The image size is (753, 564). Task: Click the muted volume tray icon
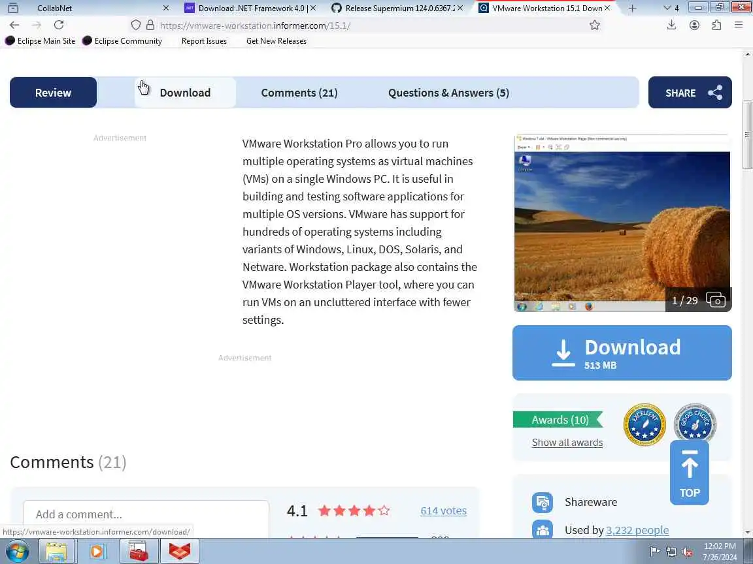point(687,552)
